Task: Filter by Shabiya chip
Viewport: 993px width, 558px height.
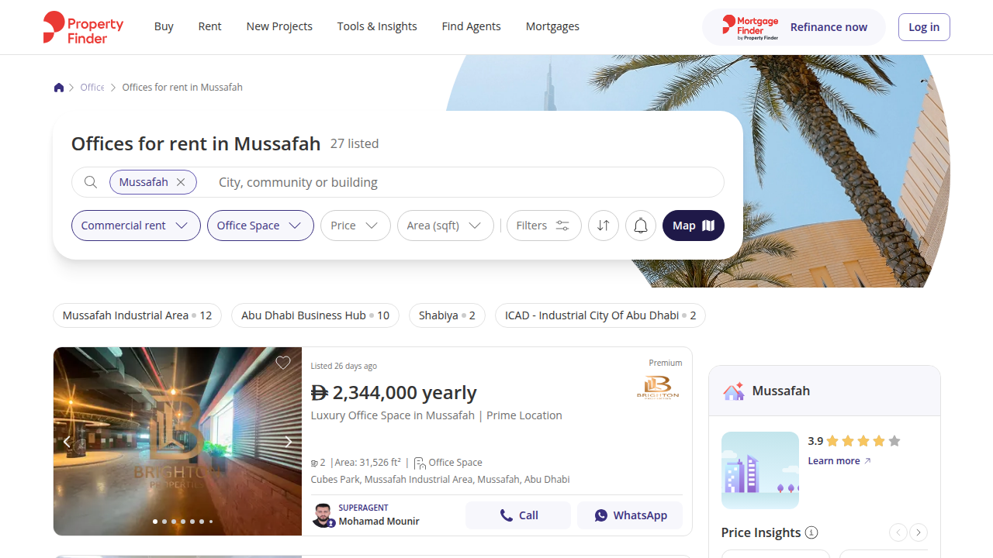Action: [447, 315]
